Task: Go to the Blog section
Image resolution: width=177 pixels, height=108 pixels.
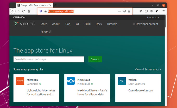Action: [67, 24]
